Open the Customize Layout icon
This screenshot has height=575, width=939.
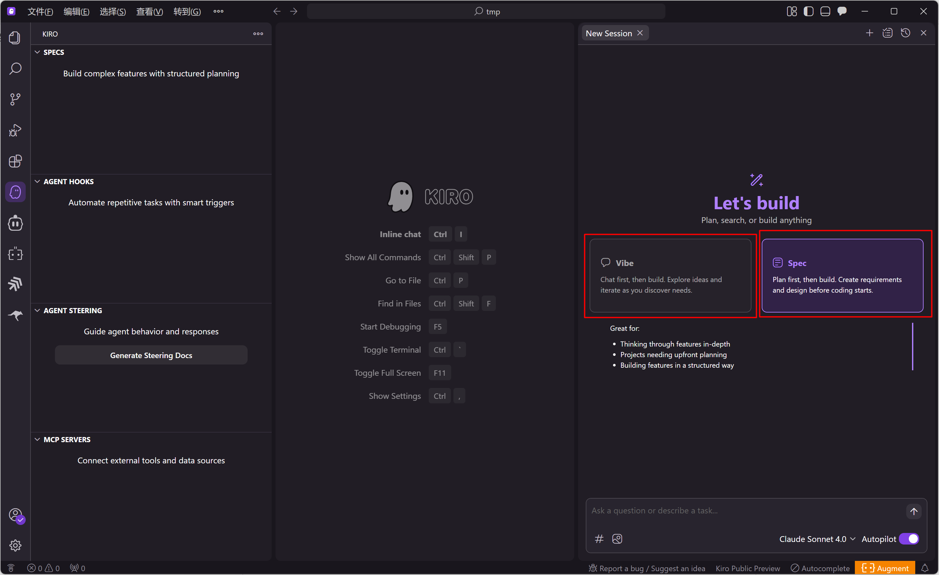792,12
